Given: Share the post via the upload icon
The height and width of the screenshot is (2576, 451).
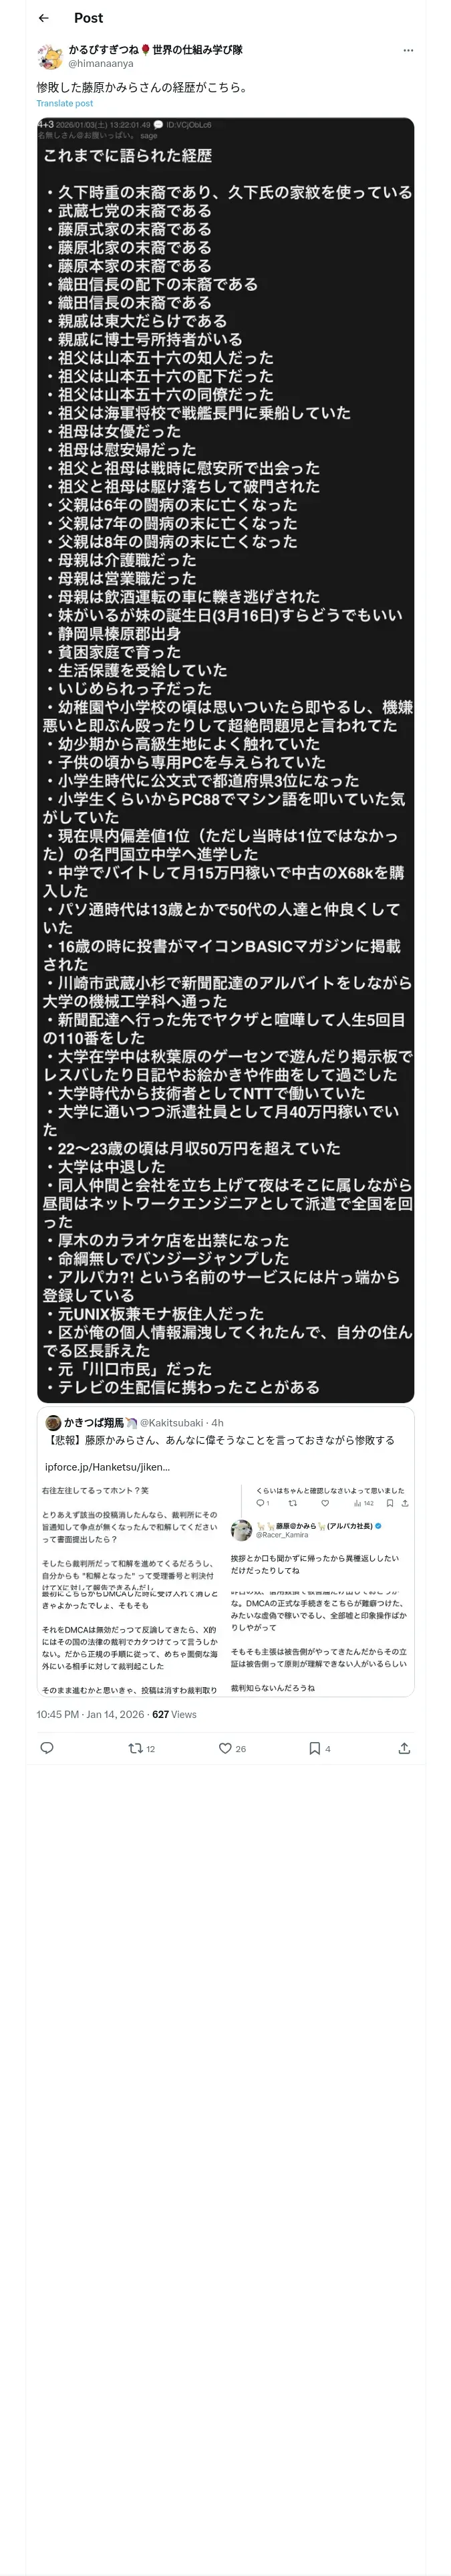Looking at the screenshot, I should 404,1748.
